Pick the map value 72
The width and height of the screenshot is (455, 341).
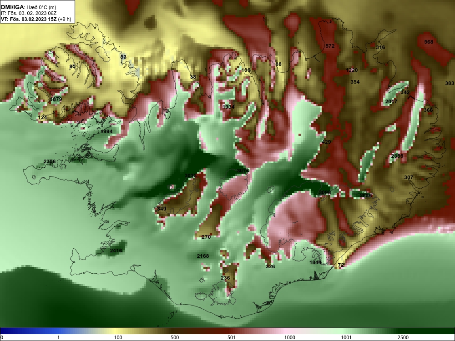point(341,265)
